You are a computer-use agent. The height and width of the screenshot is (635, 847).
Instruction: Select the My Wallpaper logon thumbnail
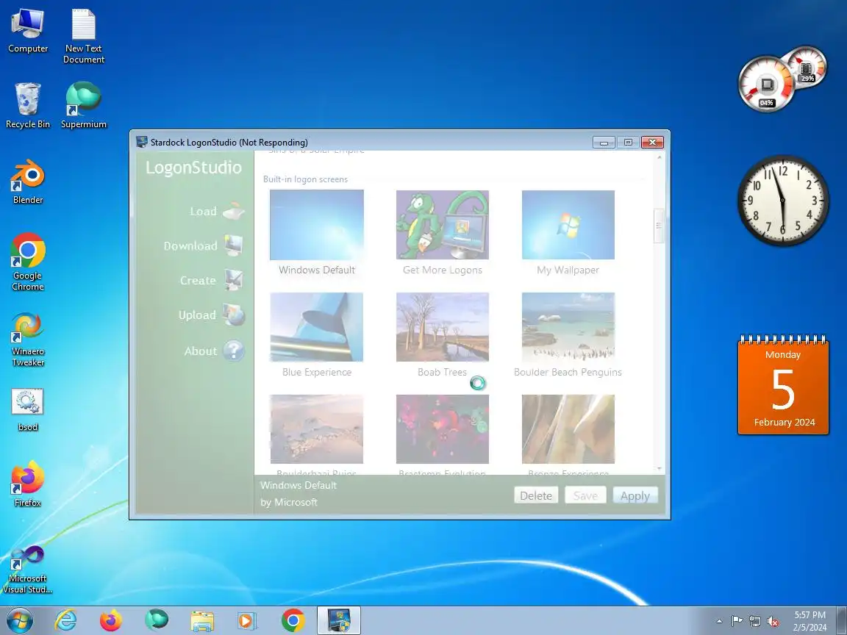[x=568, y=225]
